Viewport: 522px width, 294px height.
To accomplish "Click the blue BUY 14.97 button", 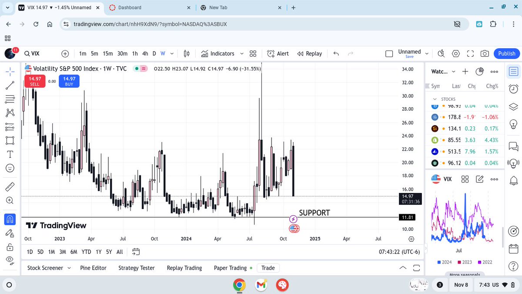I will [x=70, y=81].
